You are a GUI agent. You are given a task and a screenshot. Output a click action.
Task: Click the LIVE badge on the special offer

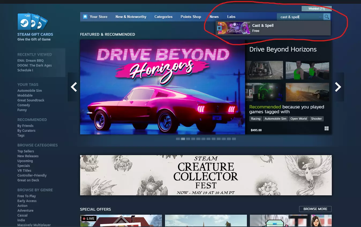pos(88,218)
